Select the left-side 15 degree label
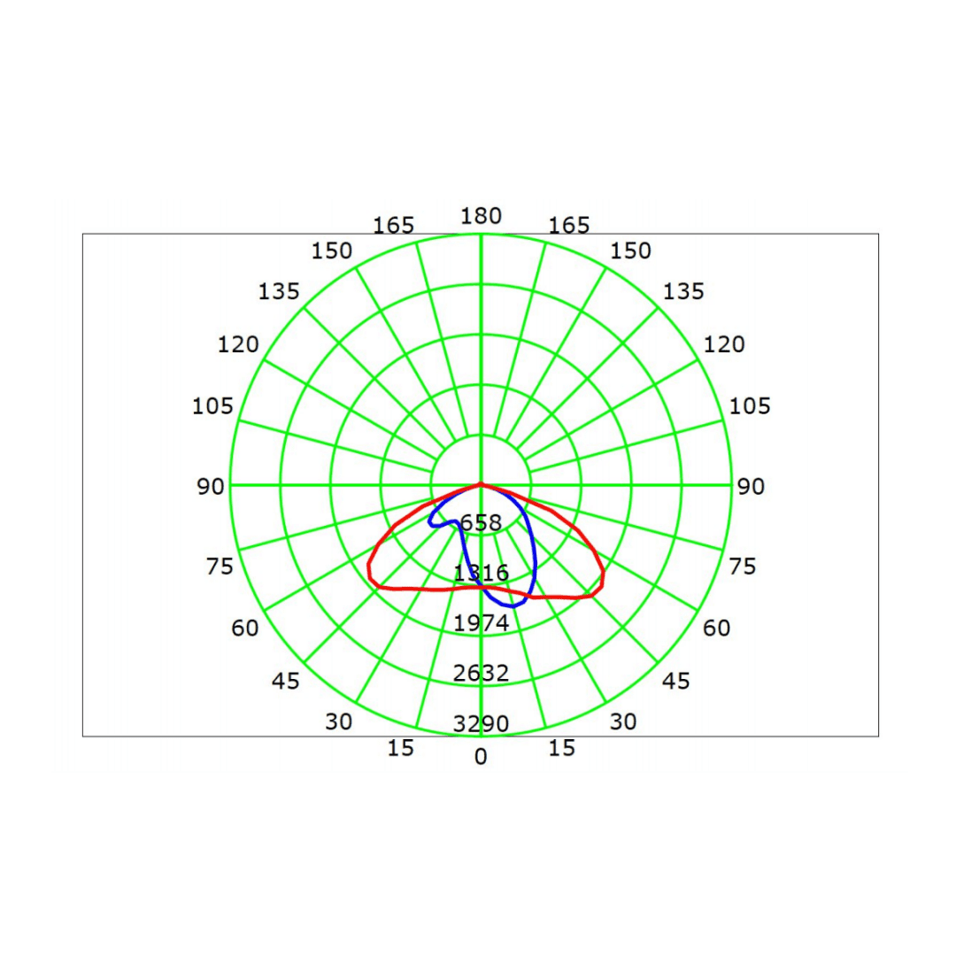The image size is (956, 956). [400, 748]
